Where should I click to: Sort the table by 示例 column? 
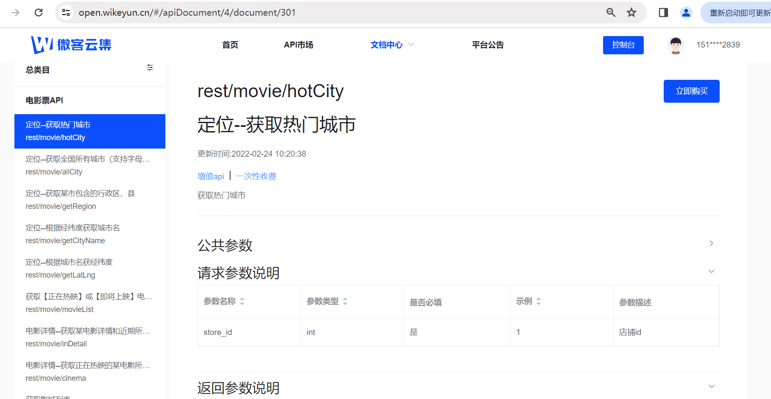[539, 301]
